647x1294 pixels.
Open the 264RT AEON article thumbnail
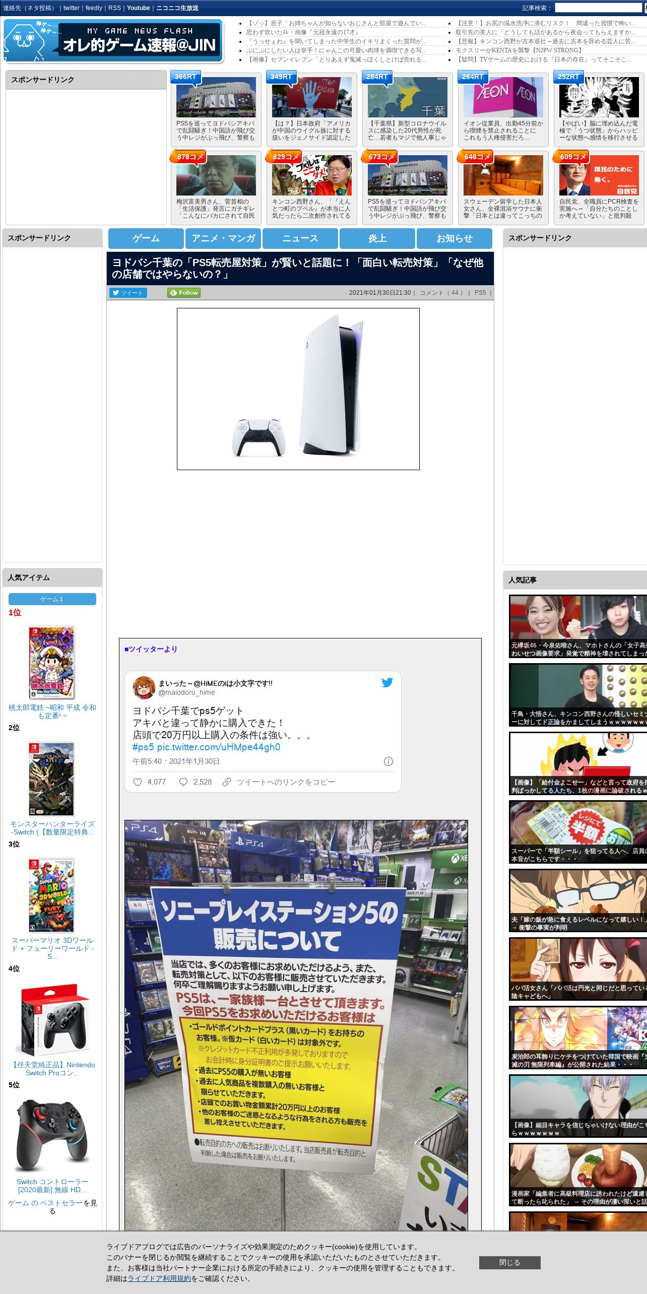click(x=503, y=97)
